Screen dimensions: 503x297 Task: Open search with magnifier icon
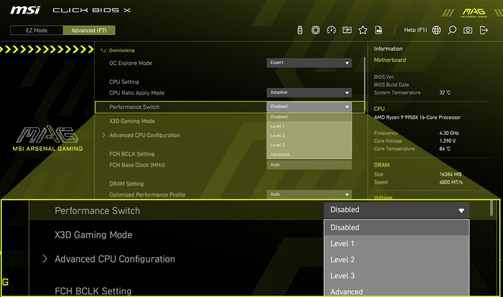click(x=452, y=30)
